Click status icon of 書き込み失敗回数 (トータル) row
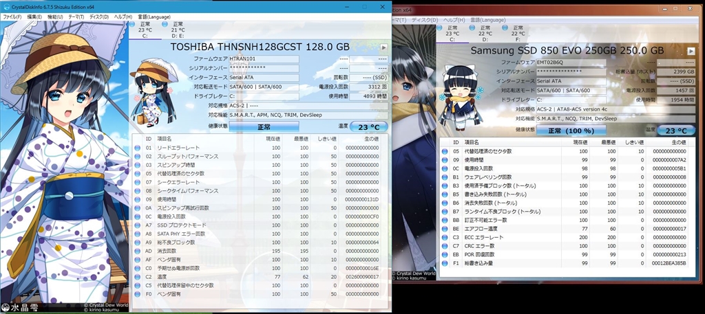This screenshot has width=705, height=314. (445, 194)
